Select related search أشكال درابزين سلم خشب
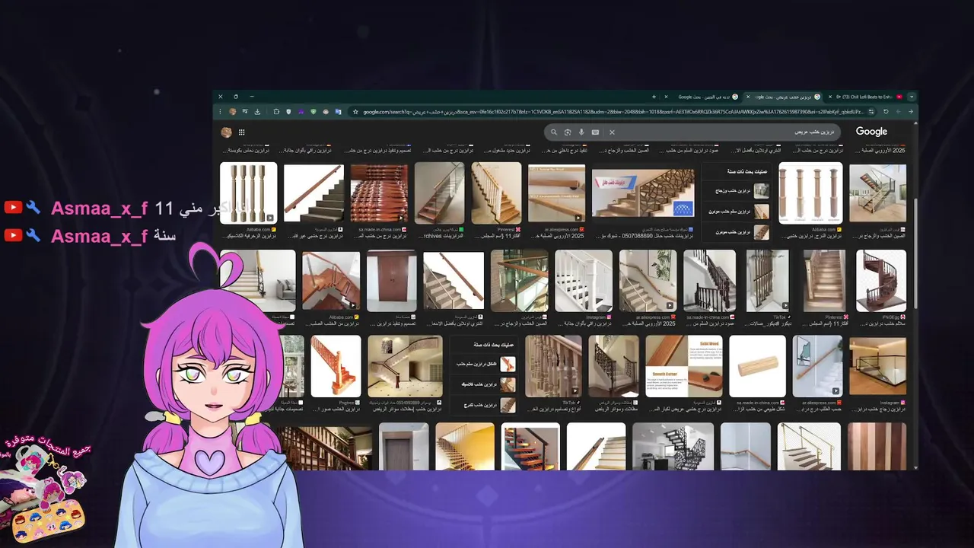 [x=484, y=365]
